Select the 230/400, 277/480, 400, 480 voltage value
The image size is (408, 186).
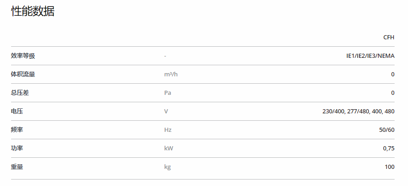(358, 111)
